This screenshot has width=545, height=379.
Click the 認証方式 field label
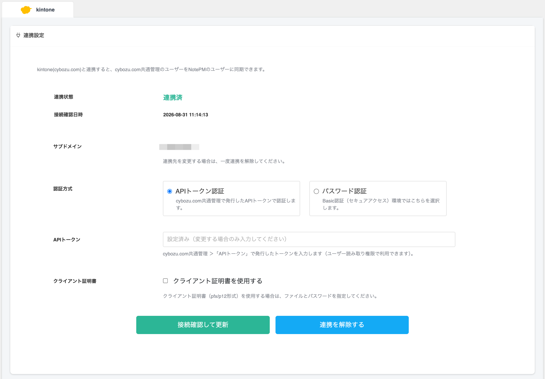[63, 189]
